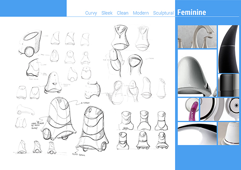
Task: Open the Modern keyword tab
Action: [141, 13]
